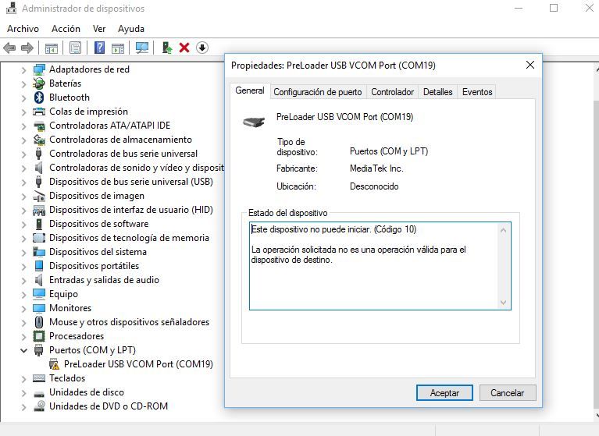Click the Adaptadores de red icon

pos(39,69)
